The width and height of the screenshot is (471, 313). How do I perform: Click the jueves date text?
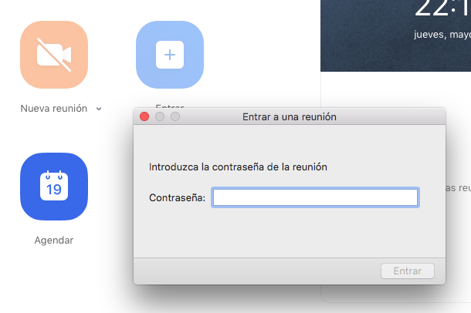[442, 34]
